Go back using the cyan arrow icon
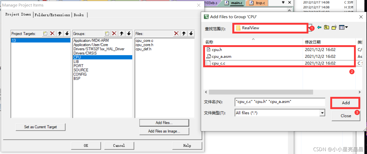The height and width of the screenshot is (154, 367). click(x=319, y=27)
